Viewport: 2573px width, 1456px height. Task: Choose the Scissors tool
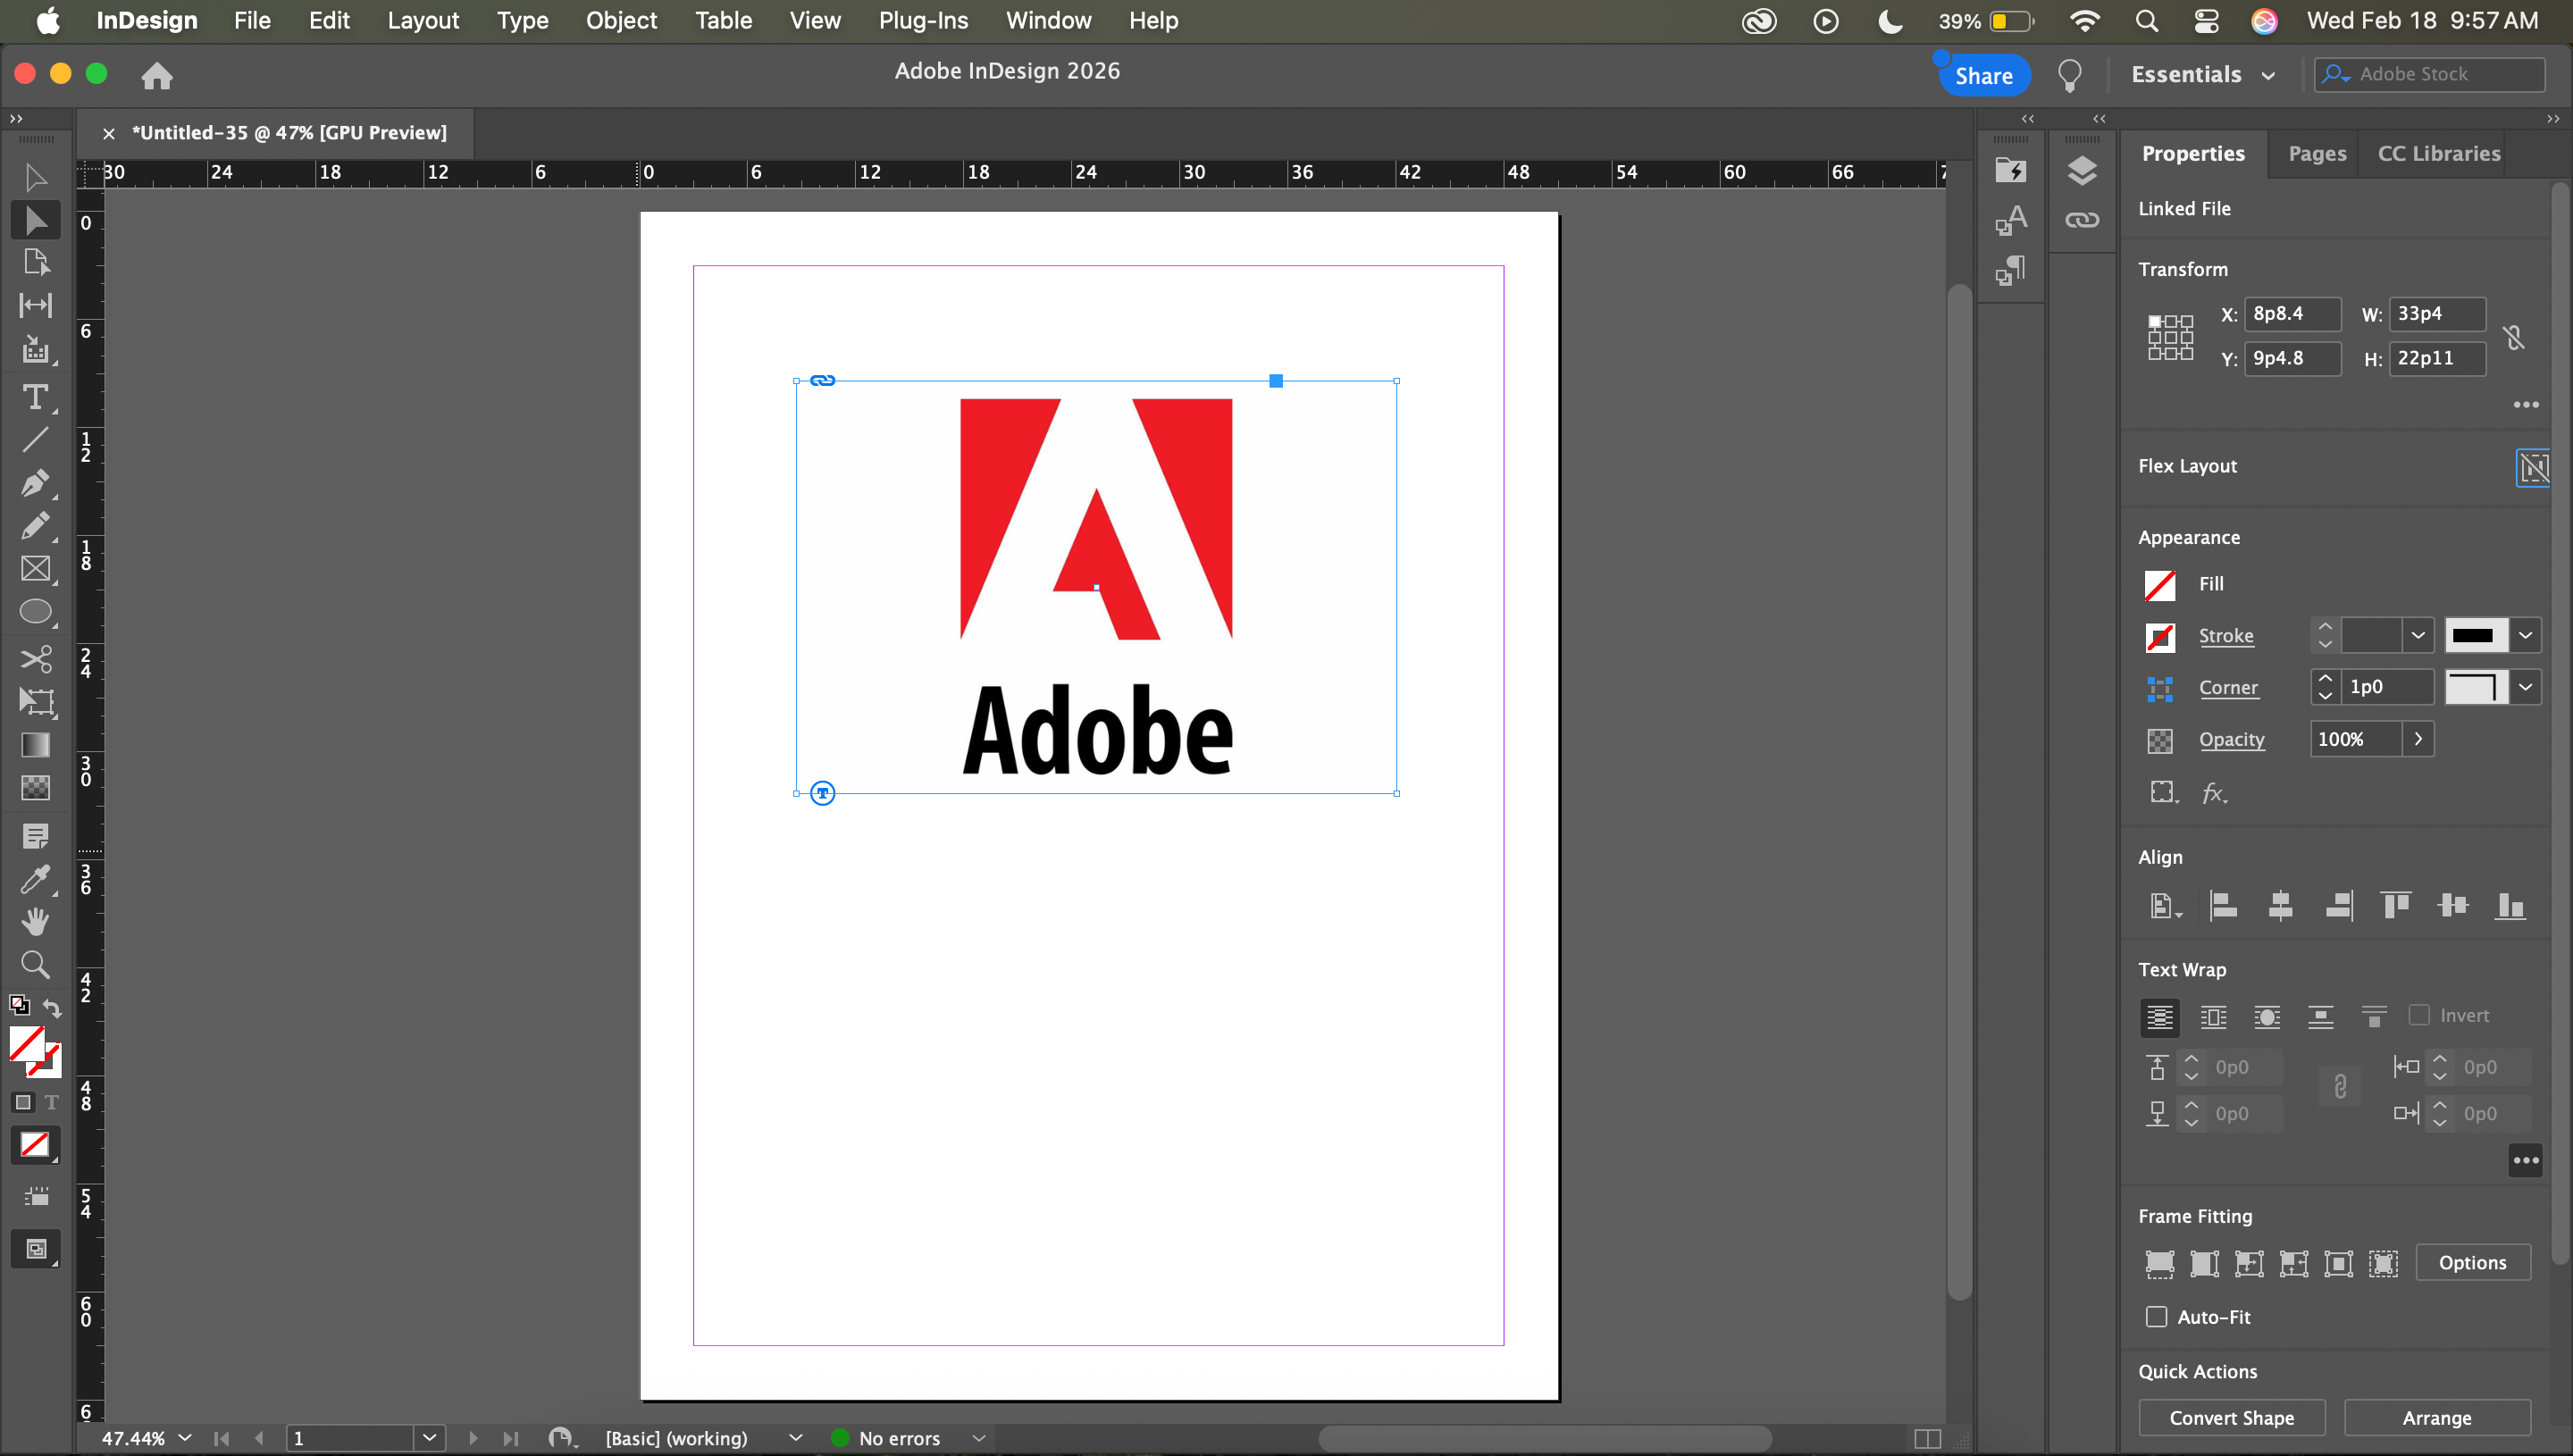coord(35,659)
